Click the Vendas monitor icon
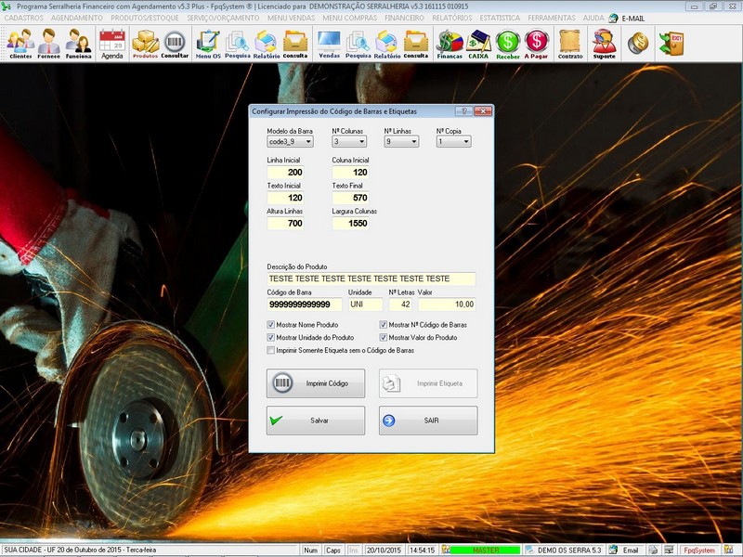 pyautogui.click(x=329, y=43)
